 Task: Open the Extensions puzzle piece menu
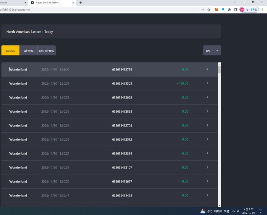229,10
